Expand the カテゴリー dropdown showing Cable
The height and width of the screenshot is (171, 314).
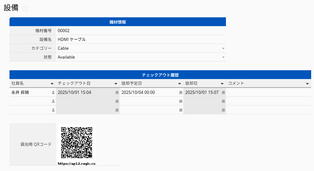(x=223, y=48)
